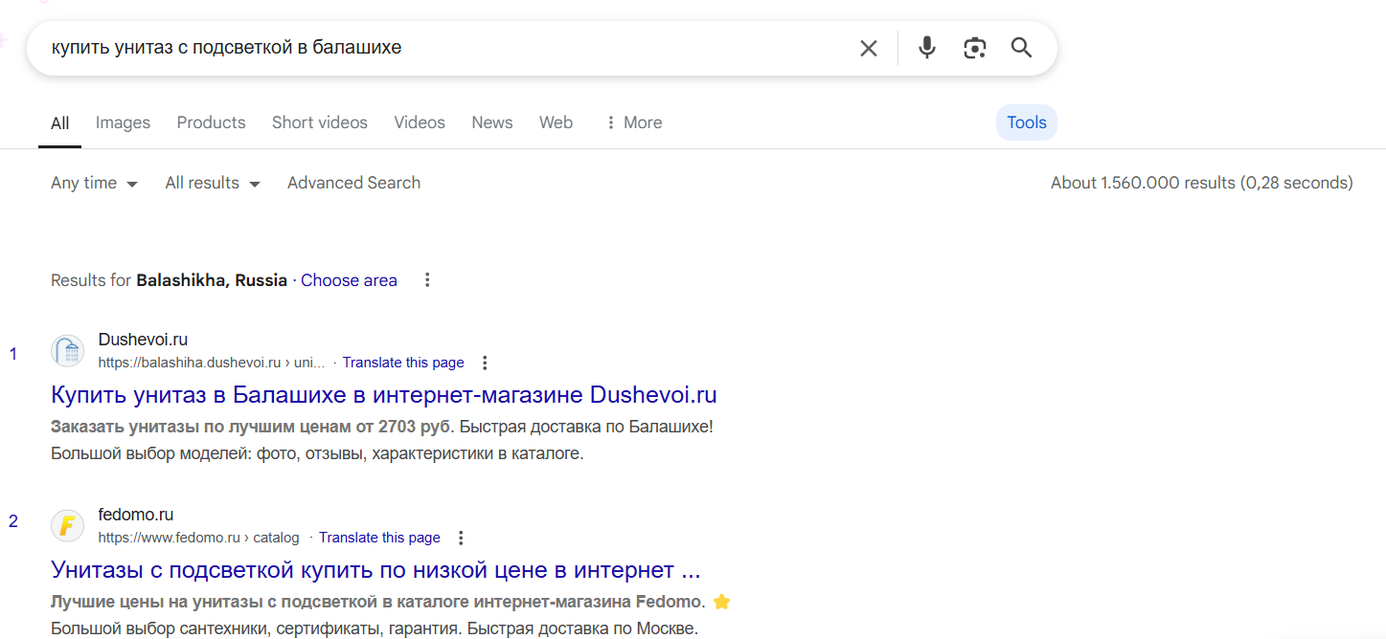Screen dimensions: 1386x639
Task: Switch to the News tab
Action: pos(492,122)
